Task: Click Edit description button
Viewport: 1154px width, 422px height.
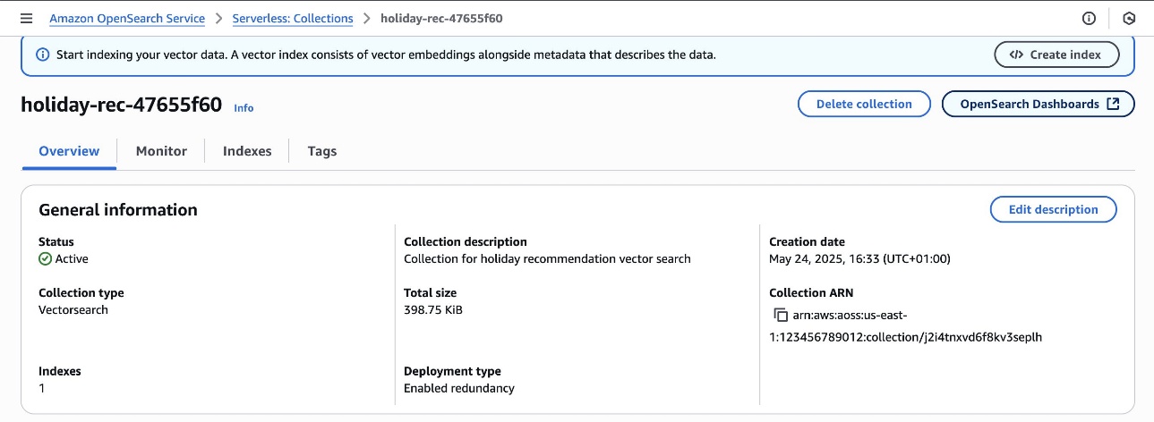Action: pyautogui.click(x=1053, y=209)
